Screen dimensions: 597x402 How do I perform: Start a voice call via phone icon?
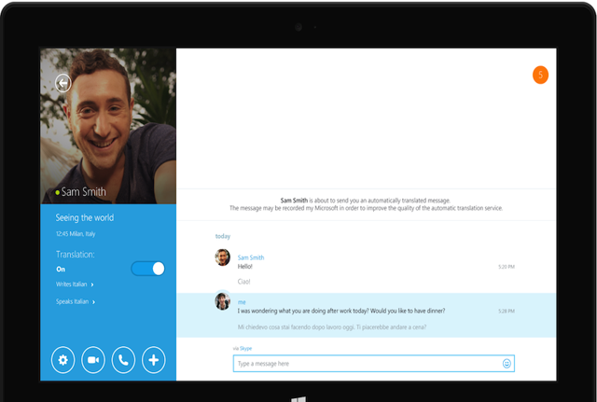(x=123, y=360)
